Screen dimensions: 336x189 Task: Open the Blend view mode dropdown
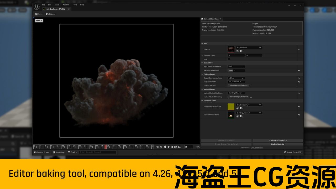coord(39,20)
